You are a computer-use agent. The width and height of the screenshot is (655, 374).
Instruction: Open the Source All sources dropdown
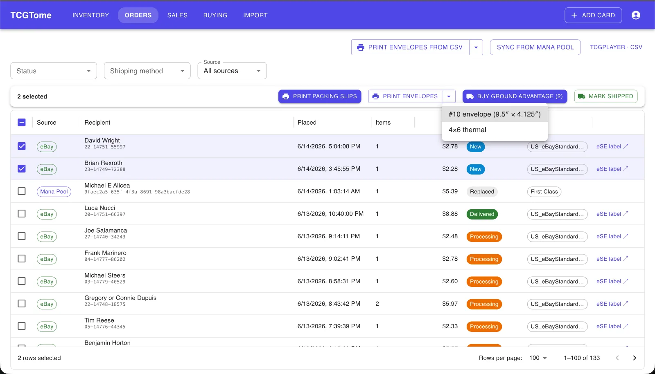point(232,71)
